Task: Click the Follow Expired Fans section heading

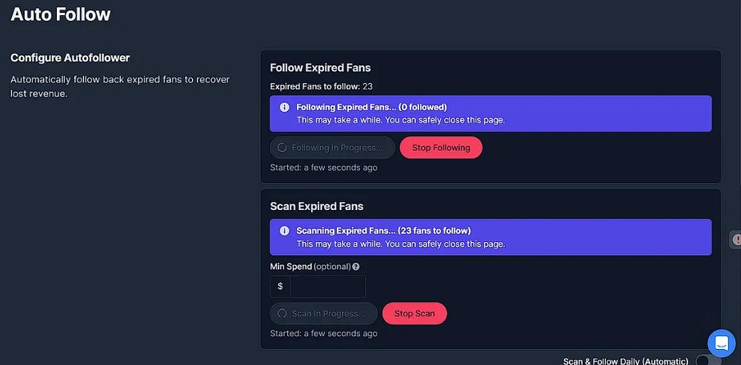Action: click(320, 68)
